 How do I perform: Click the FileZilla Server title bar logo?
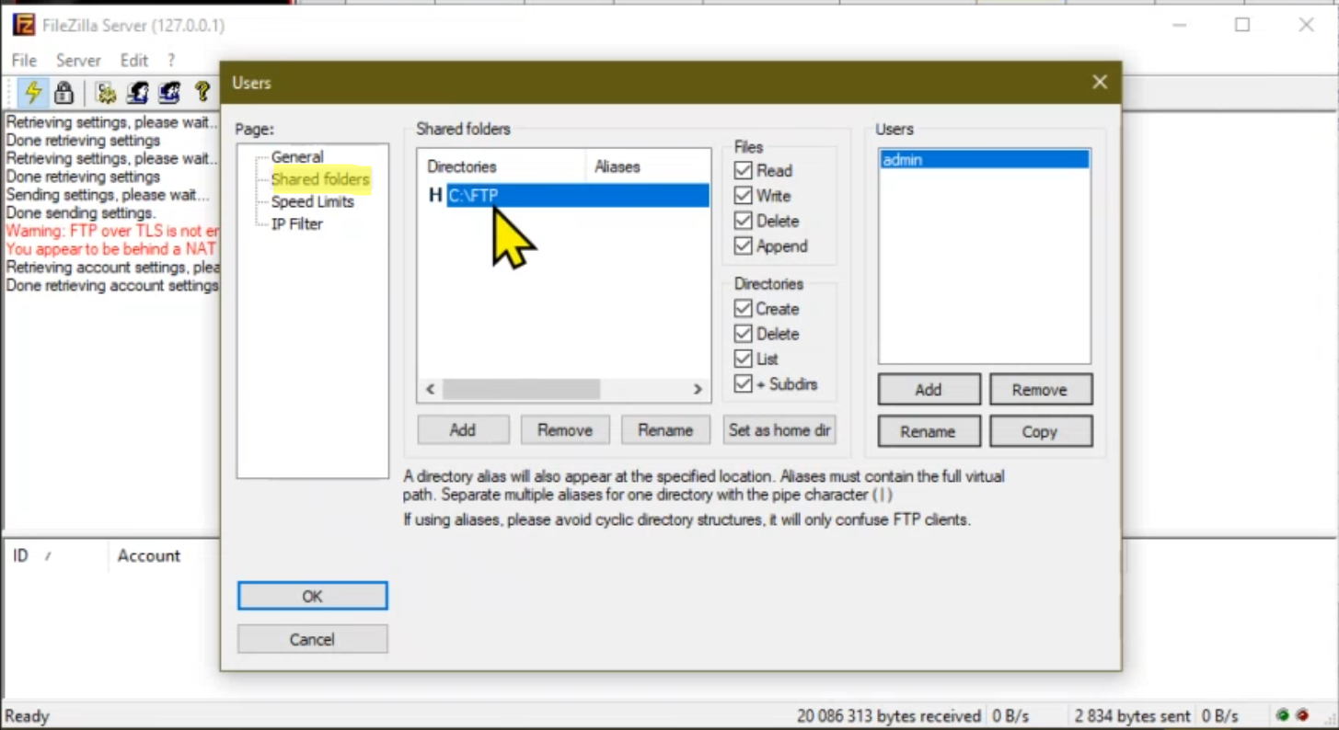tap(23, 25)
